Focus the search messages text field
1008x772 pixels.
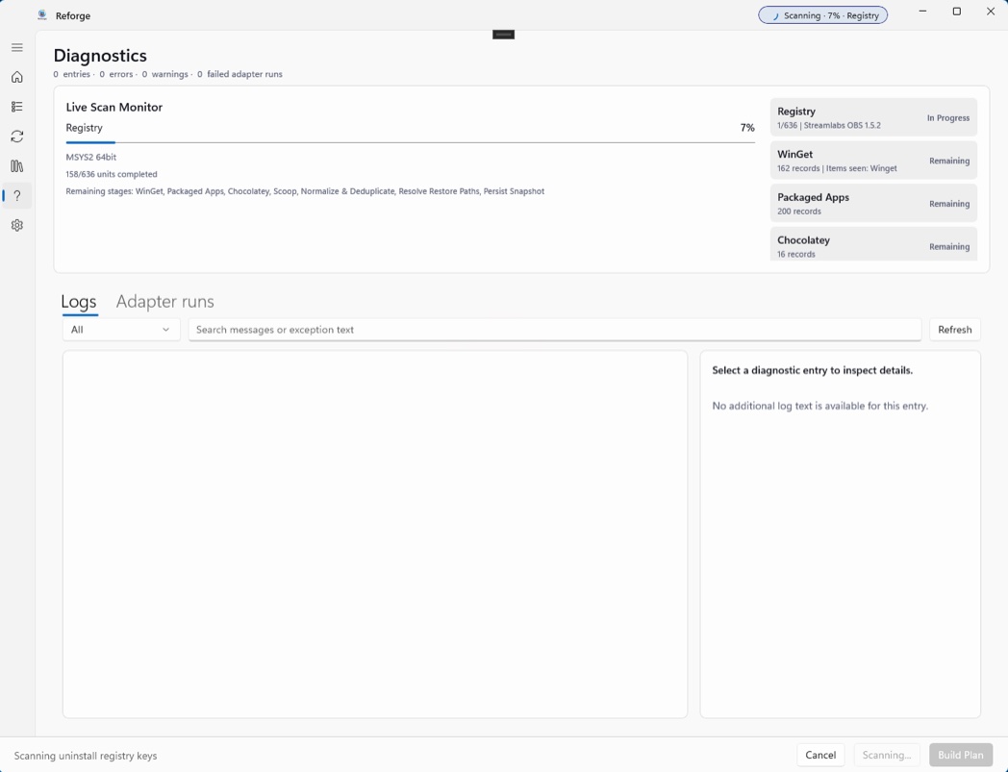(x=555, y=330)
